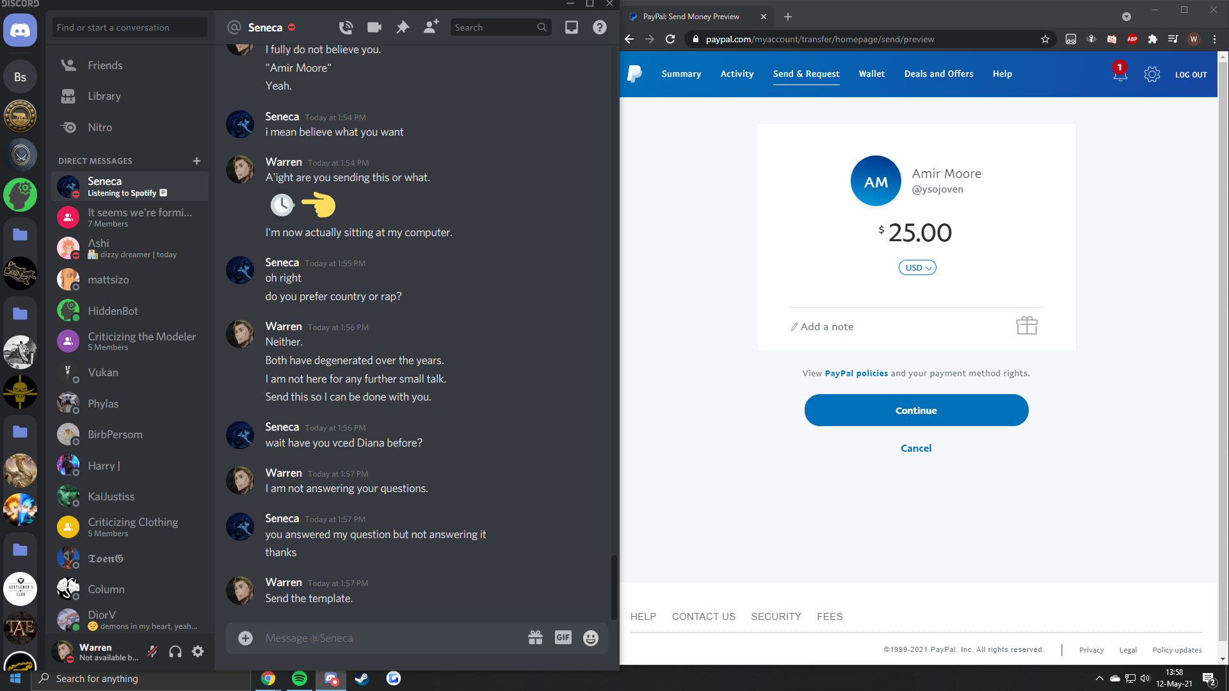Open the Discord inbox

point(572,28)
